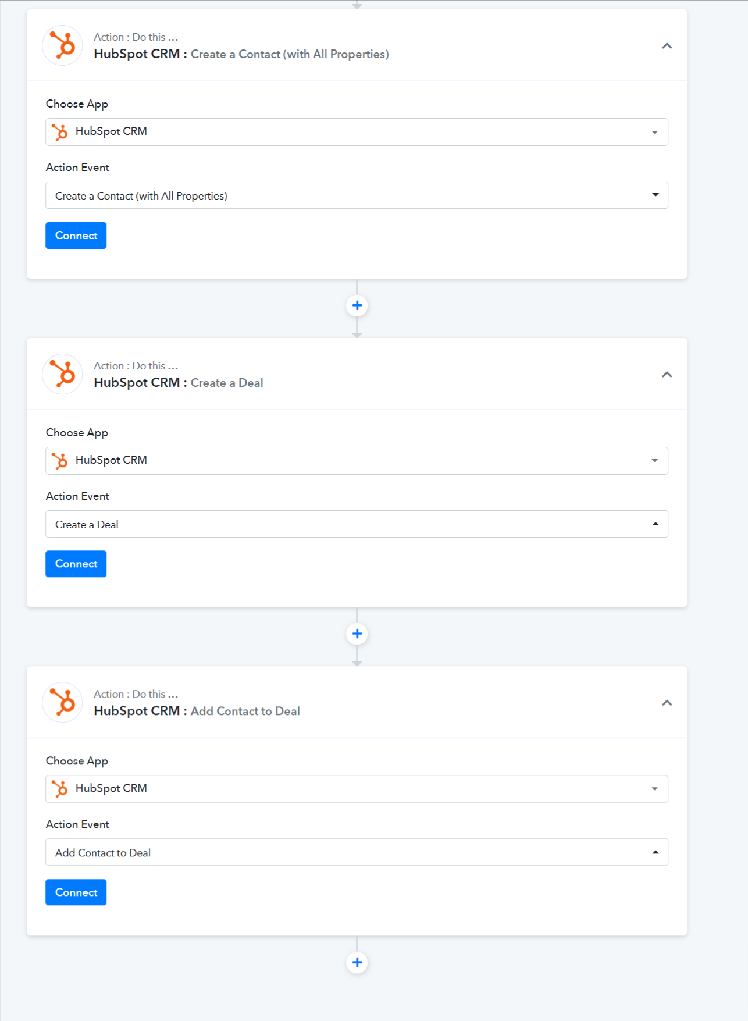
Task: Click the title 'HubSpot CRM : Add Contact to Deal'
Action: [197, 711]
